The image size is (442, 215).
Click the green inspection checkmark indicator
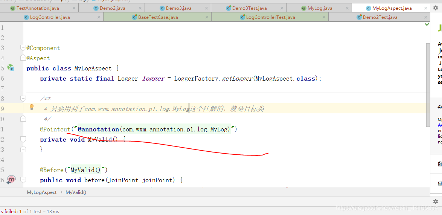(427, 25)
